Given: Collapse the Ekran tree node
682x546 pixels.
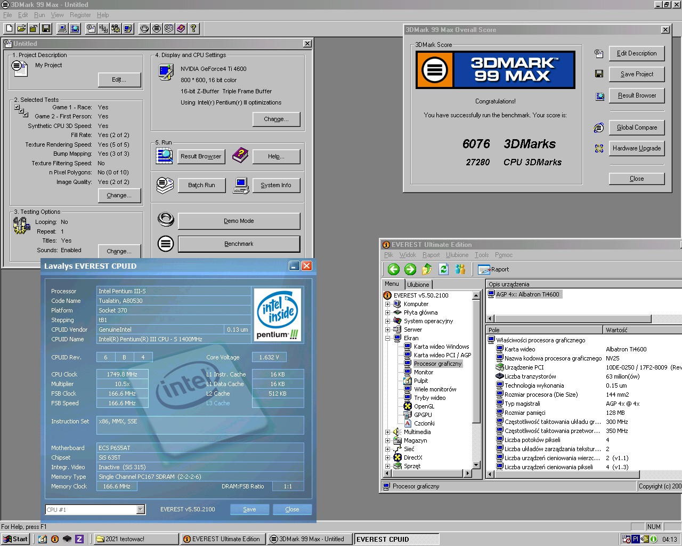Looking at the screenshot, I should 387,338.
